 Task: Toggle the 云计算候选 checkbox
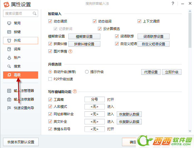click(x=100, y=29)
